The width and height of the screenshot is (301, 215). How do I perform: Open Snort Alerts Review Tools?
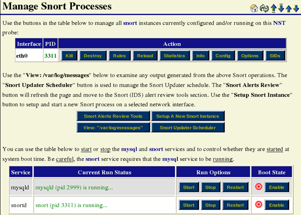click(113, 116)
